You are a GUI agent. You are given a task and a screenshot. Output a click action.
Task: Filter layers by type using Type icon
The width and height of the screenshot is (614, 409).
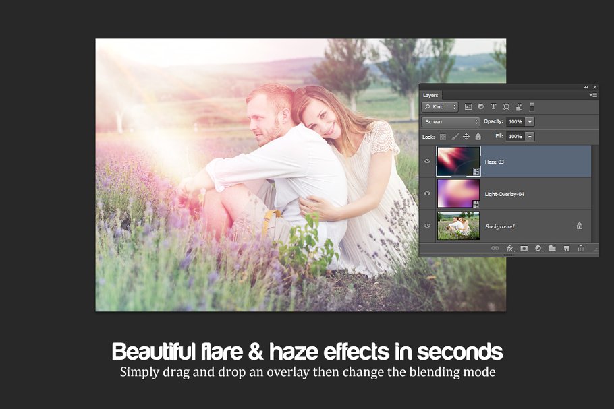pyautogui.click(x=494, y=106)
